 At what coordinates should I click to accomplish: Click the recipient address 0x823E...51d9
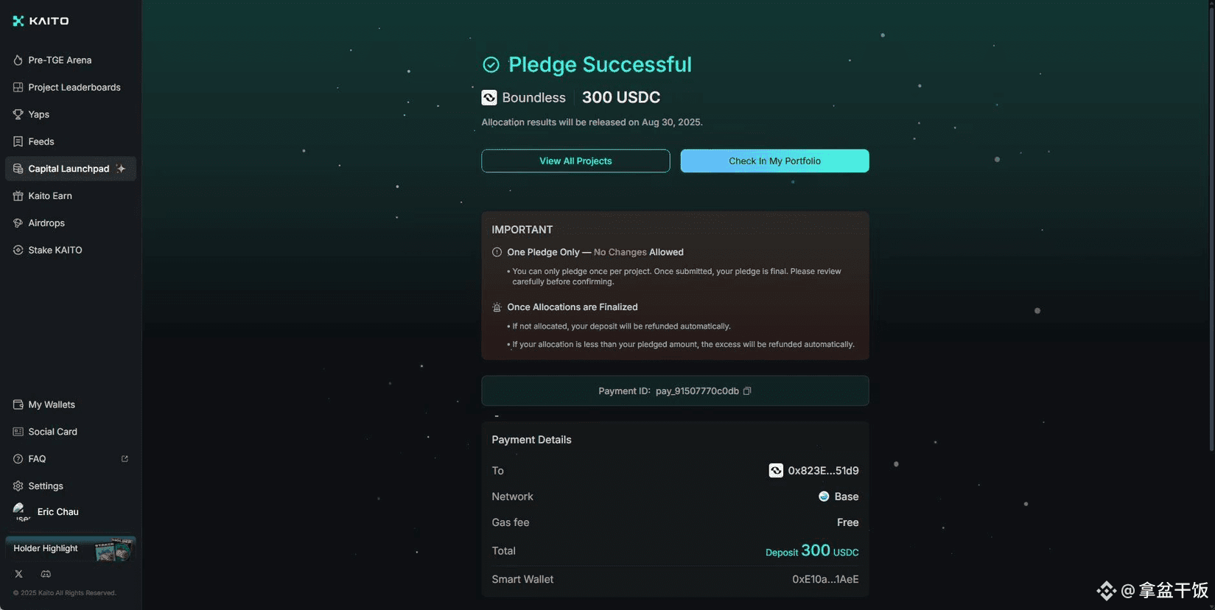(x=823, y=471)
